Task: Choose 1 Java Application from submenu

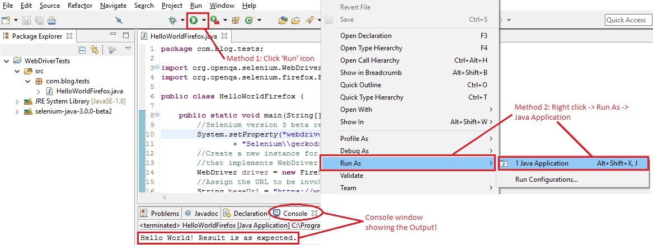Action: (x=573, y=163)
